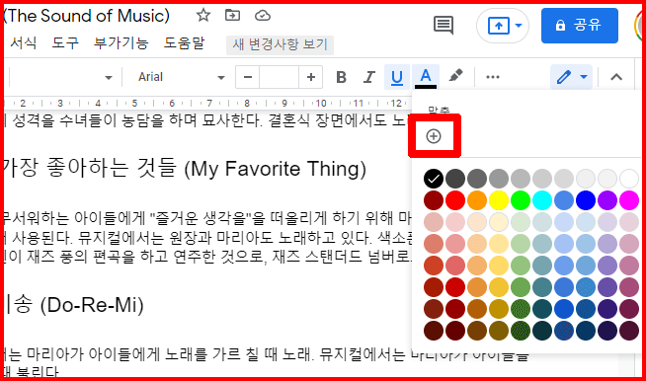Click the text color A icon
The image size is (646, 381).
[x=426, y=77]
